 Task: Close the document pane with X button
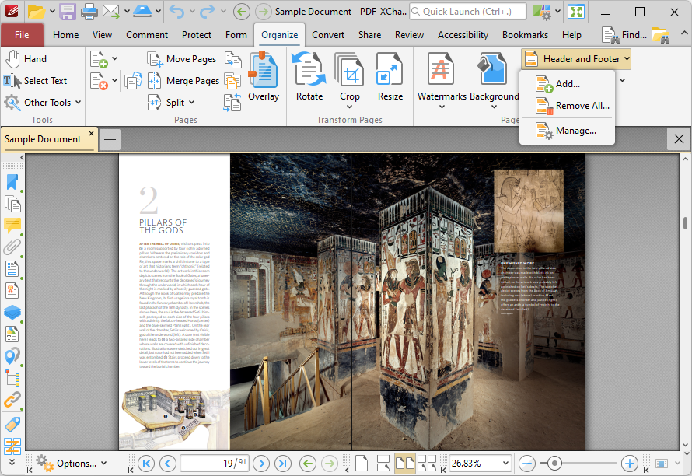[680, 139]
